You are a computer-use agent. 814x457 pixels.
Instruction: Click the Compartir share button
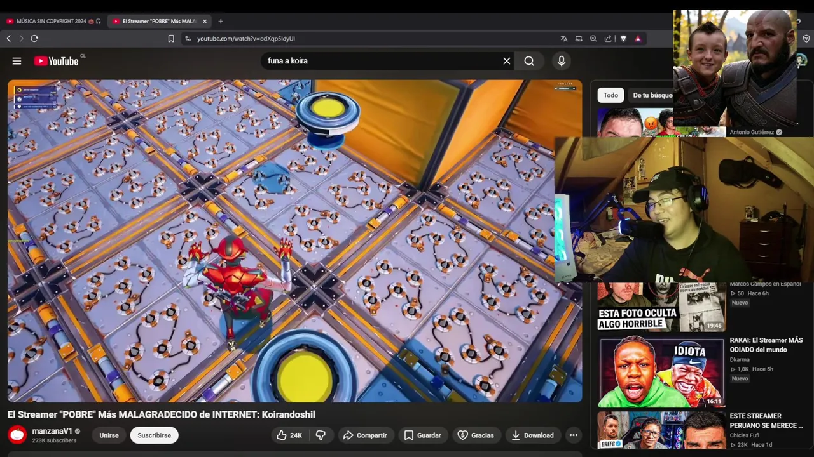point(364,435)
